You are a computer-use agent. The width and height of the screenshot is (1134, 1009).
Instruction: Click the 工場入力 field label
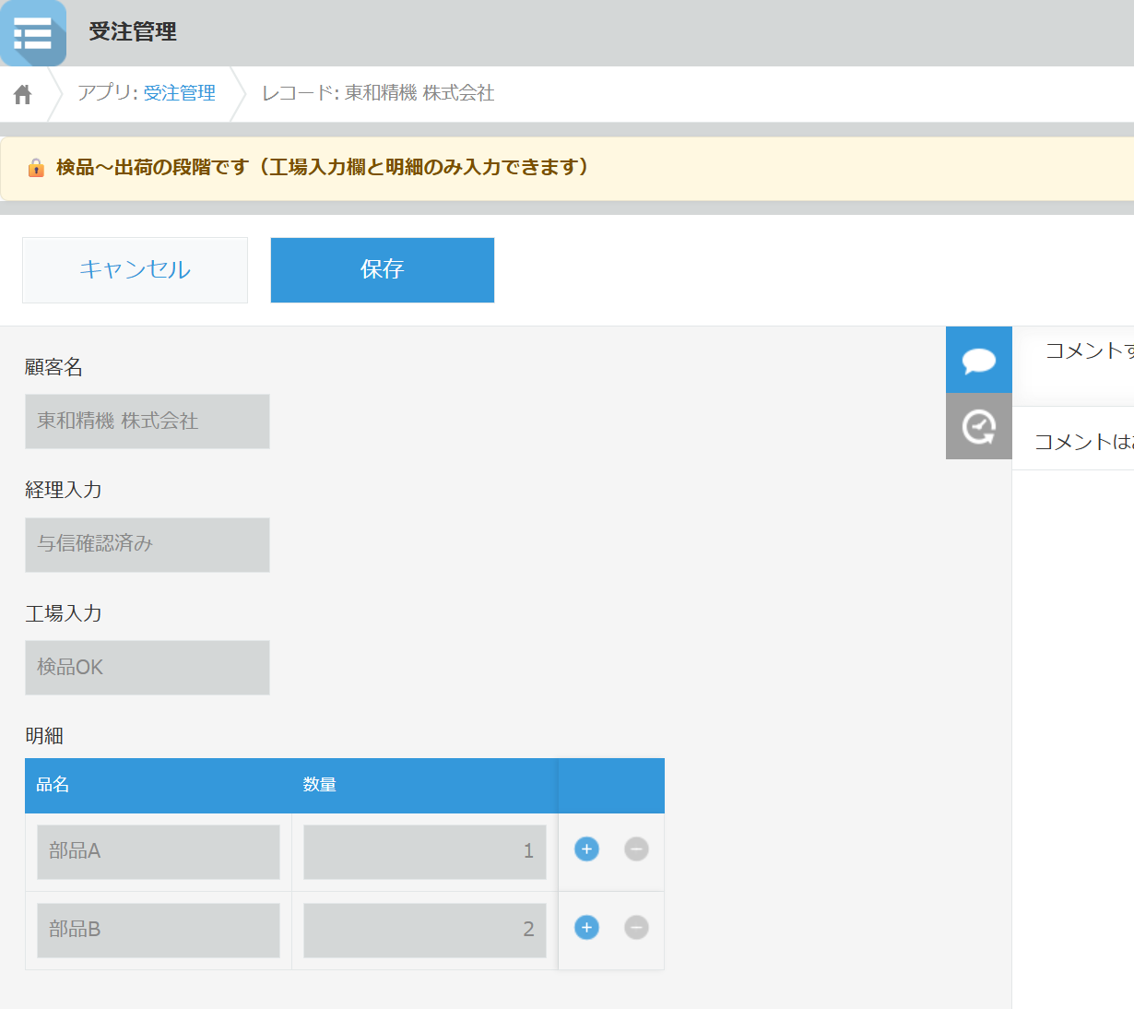click(x=64, y=613)
